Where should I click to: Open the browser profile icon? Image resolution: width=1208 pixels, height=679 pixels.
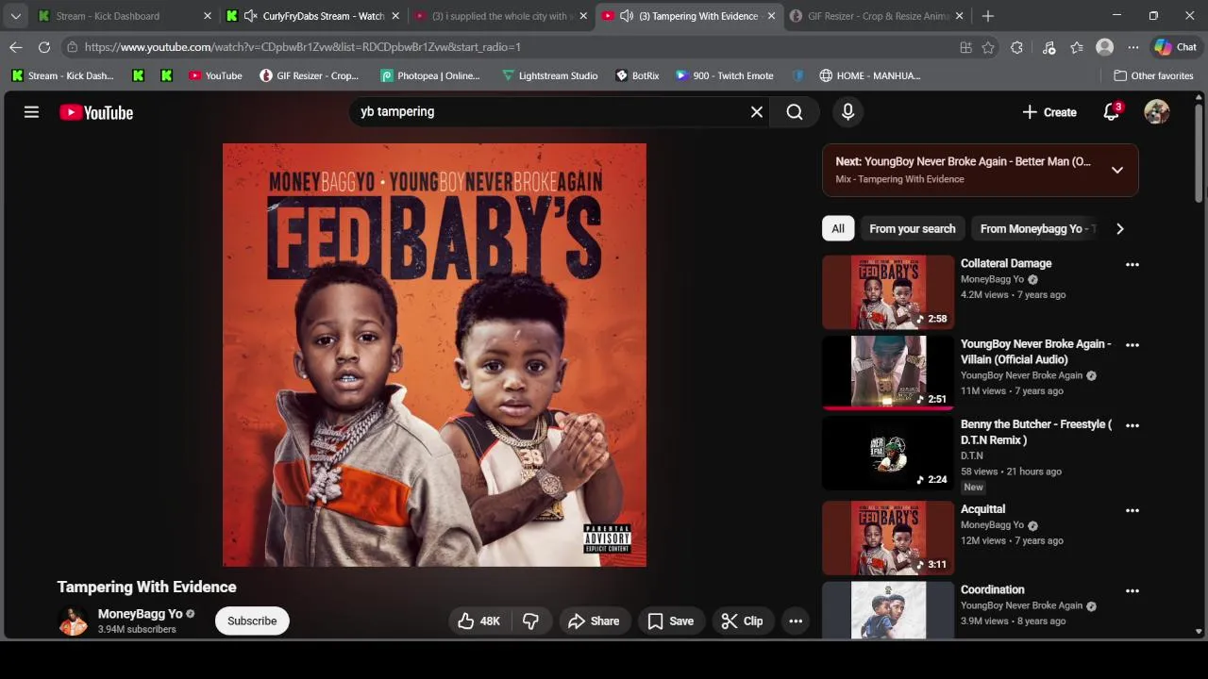click(x=1104, y=47)
